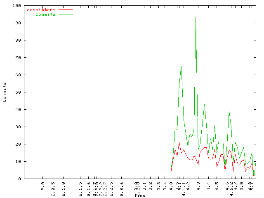This screenshot has height=198, width=264.
Task: Click the highest green peak above 90 commits
Action: pyautogui.click(x=196, y=18)
